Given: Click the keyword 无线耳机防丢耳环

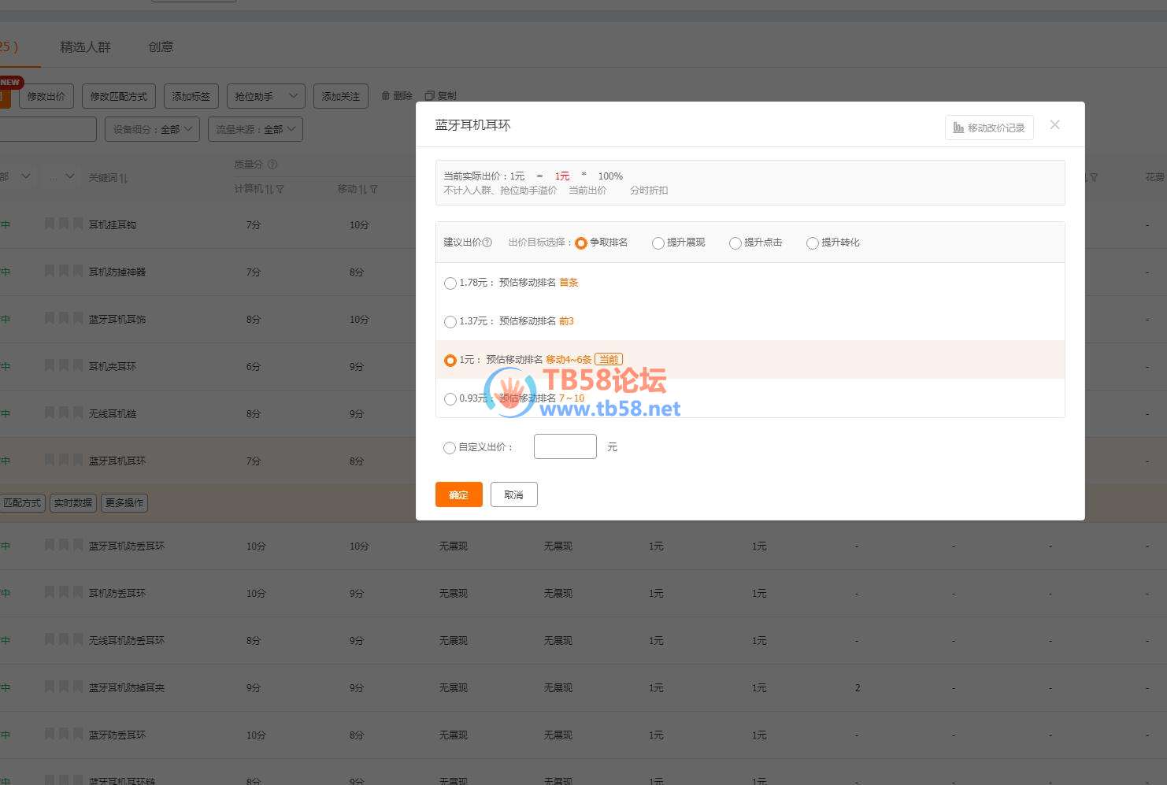Looking at the screenshot, I should 127,640.
